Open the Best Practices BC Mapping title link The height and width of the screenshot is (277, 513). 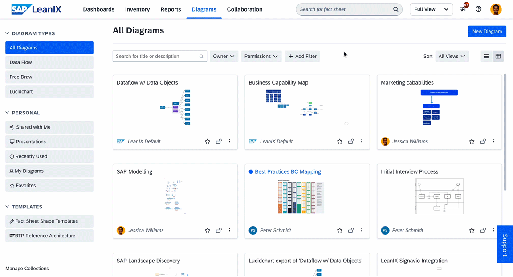coord(288,172)
